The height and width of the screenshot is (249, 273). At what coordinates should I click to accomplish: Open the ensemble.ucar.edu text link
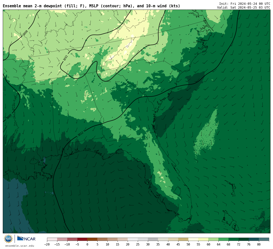click(20, 246)
